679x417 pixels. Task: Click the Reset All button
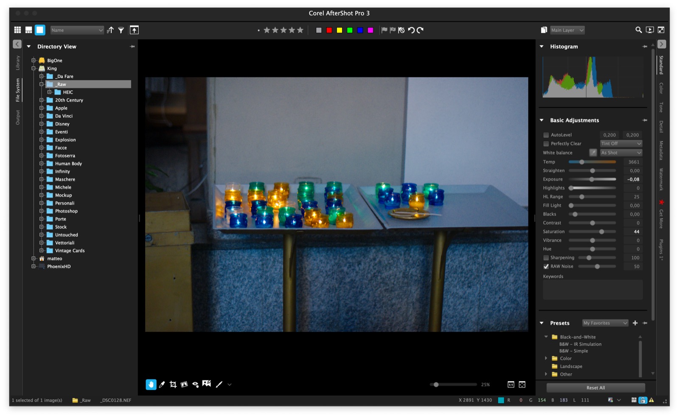tap(596, 388)
